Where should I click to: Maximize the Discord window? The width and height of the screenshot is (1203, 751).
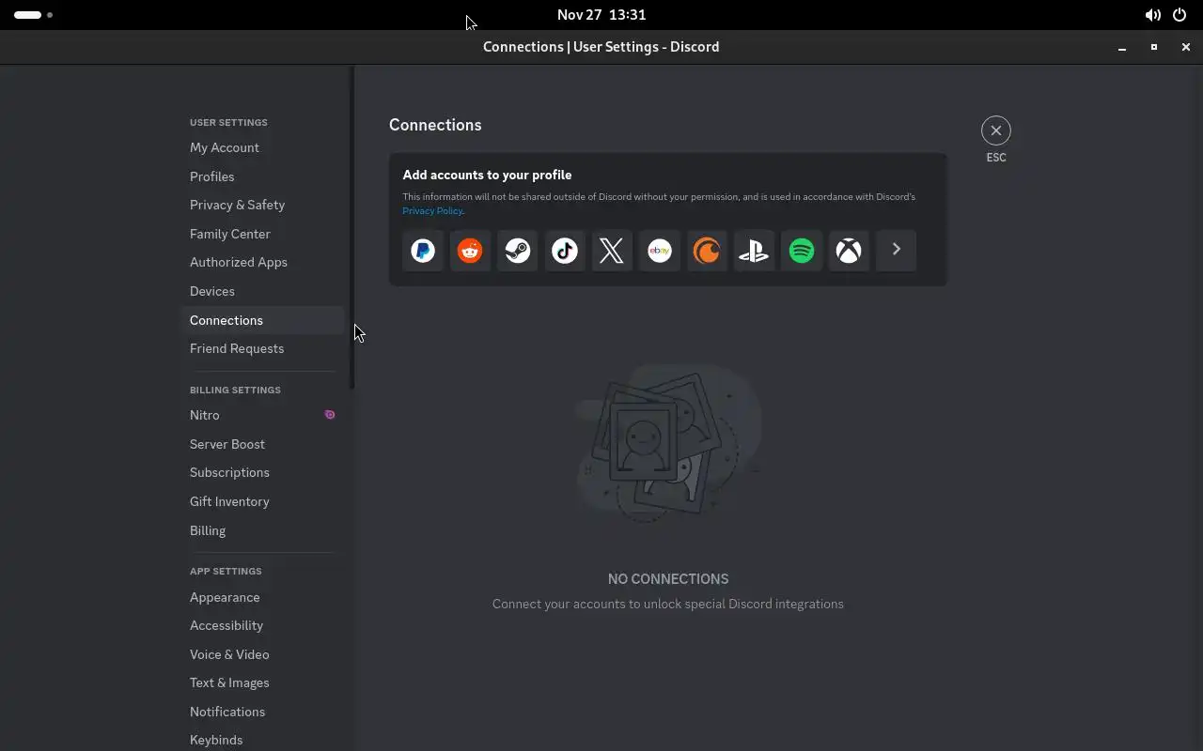[1154, 47]
